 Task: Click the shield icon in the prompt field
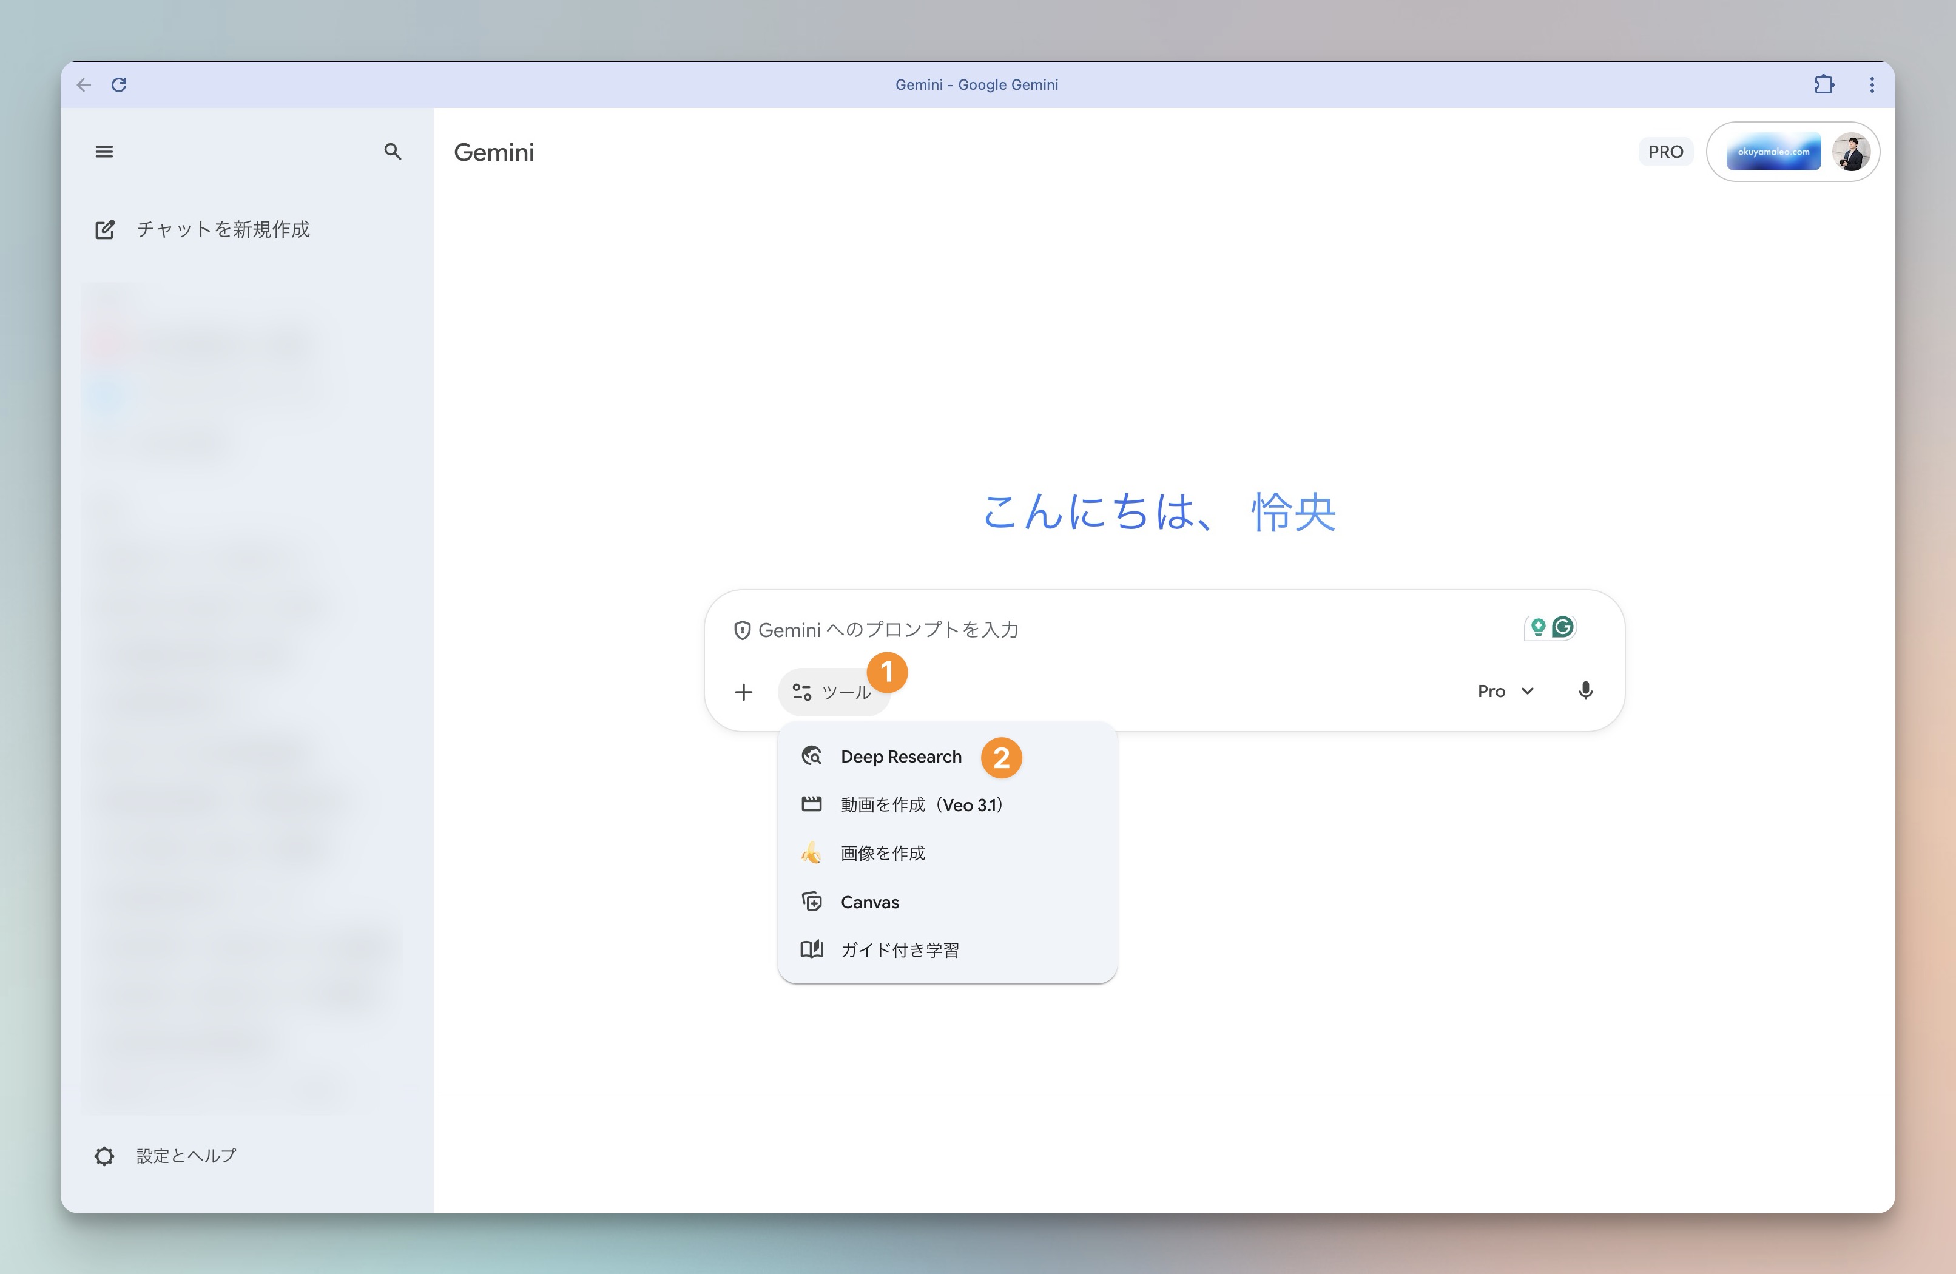point(742,630)
